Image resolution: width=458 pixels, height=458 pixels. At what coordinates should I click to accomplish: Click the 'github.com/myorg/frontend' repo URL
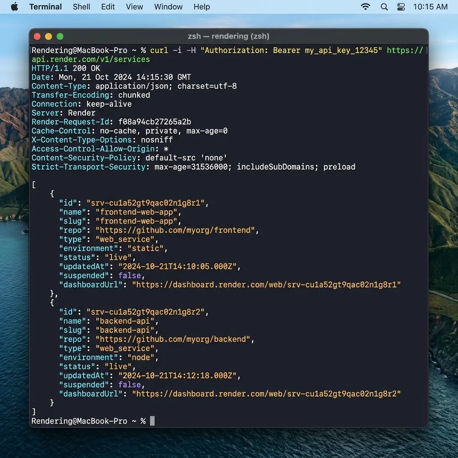click(175, 230)
